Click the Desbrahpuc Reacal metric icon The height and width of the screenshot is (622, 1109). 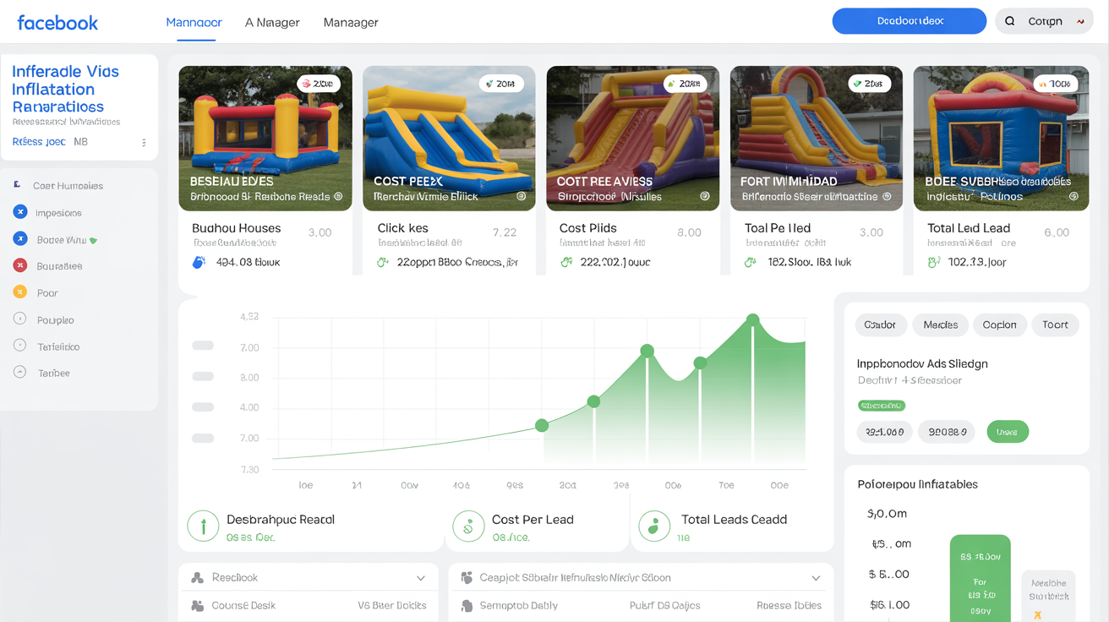pyautogui.click(x=203, y=526)
